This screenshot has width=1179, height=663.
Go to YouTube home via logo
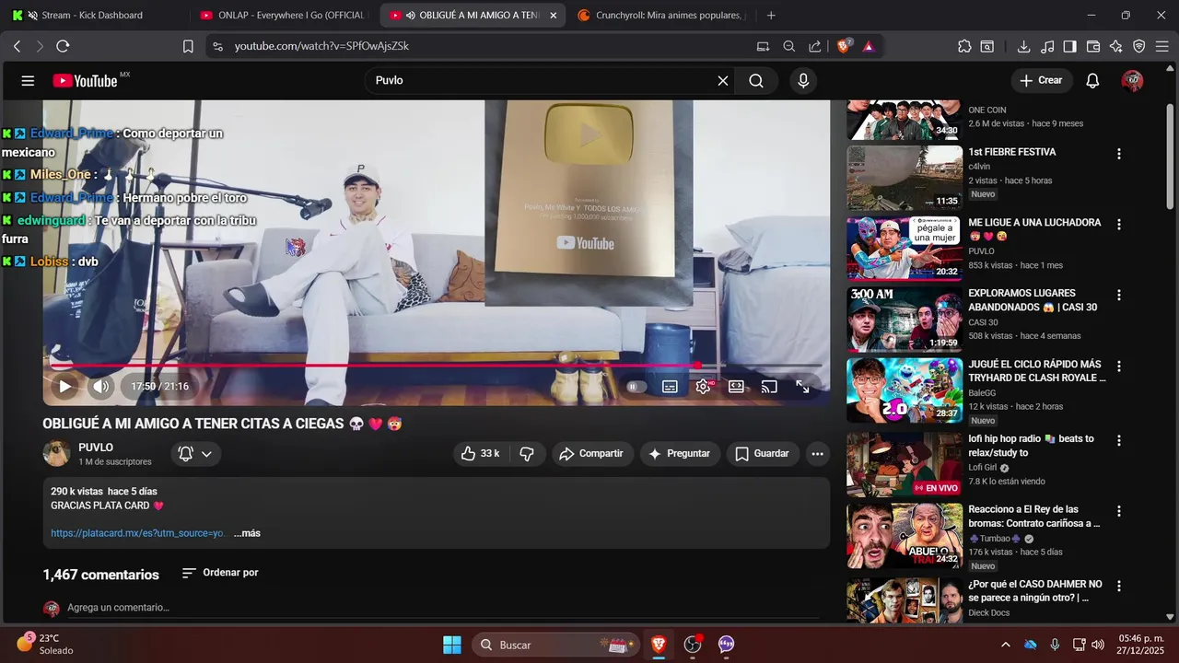[x=86, y=81]
